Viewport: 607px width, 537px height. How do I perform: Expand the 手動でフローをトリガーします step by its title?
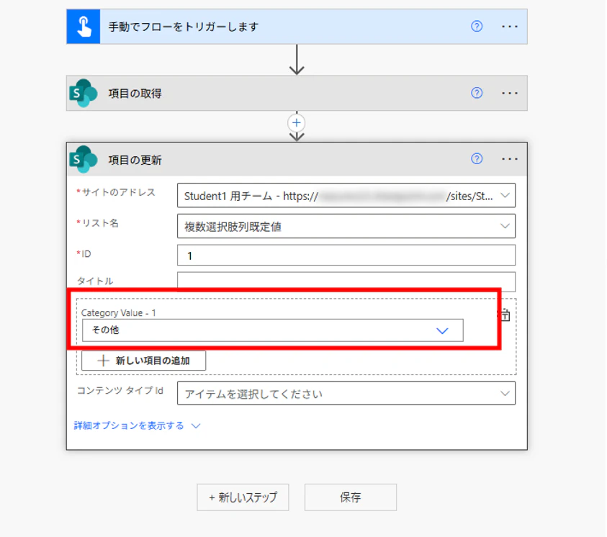183,27
